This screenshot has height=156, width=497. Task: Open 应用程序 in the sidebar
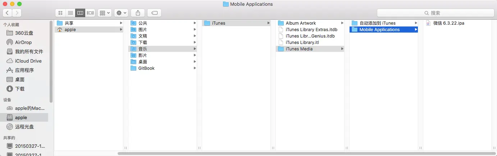(24, 70)
